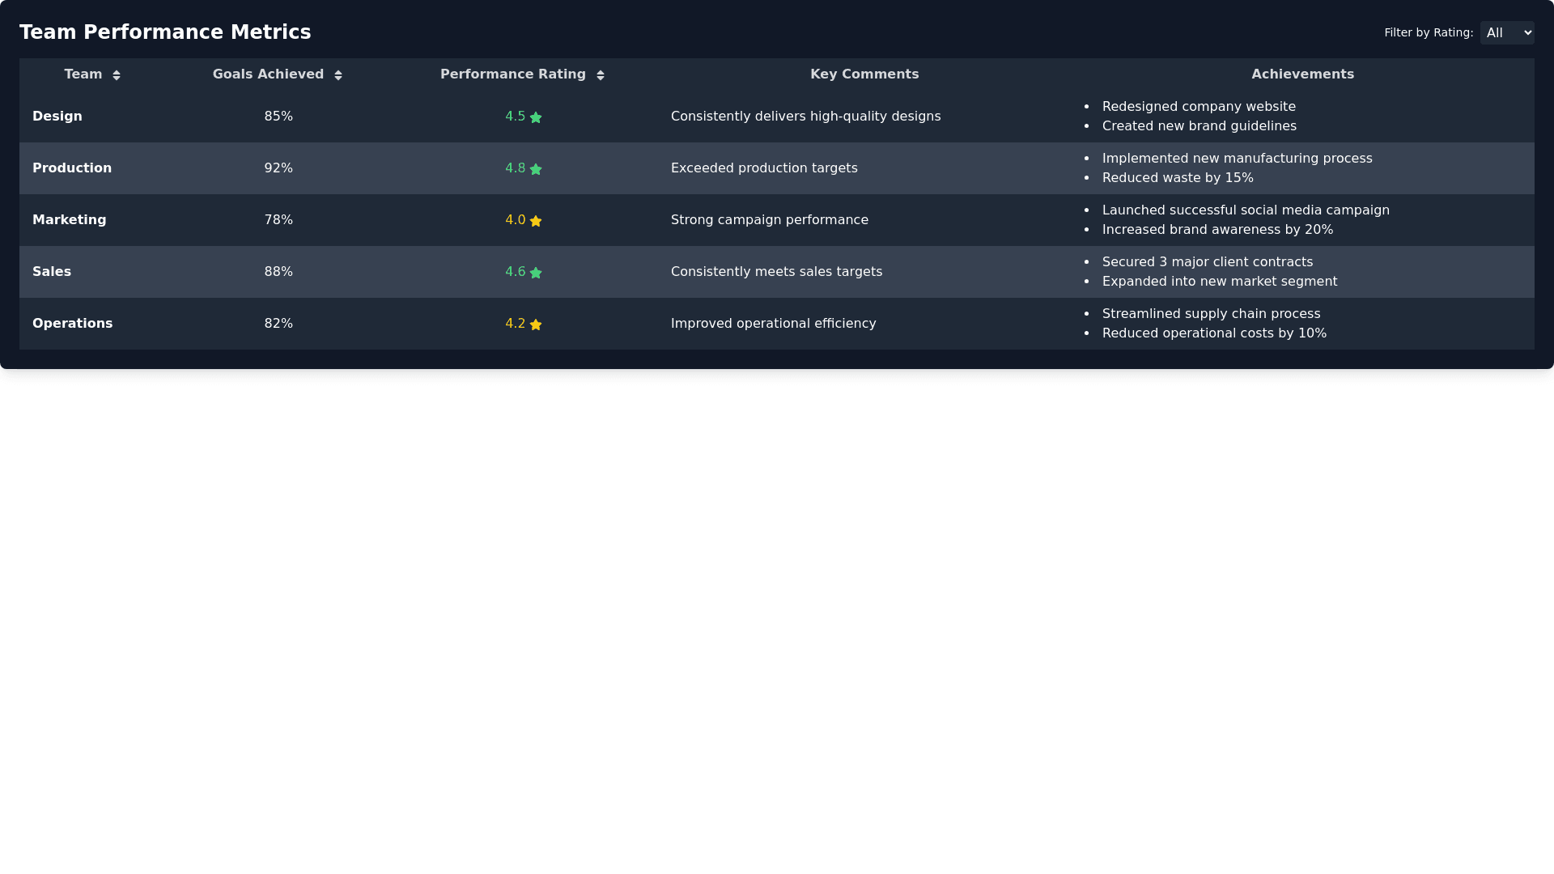
Task: Click the Achievements column header
Action: coord(1302,74)
